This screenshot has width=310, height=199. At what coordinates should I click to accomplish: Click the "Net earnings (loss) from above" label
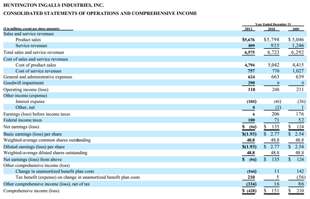33,159
